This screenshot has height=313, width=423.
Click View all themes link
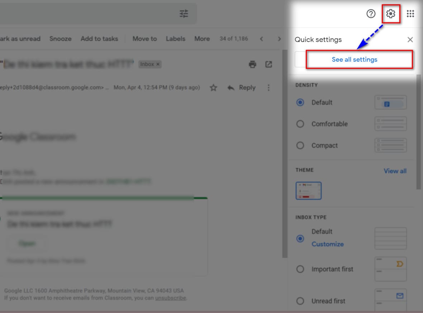pyautogui.click(x=395, y=171)
